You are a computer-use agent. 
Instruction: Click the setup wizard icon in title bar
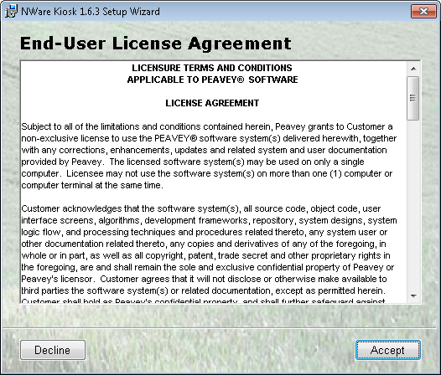tap(11, 11)
